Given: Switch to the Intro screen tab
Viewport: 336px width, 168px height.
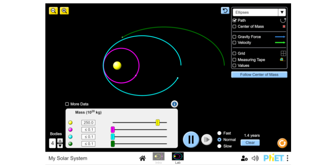Looking at the screenshot, I should click(158, 158).
